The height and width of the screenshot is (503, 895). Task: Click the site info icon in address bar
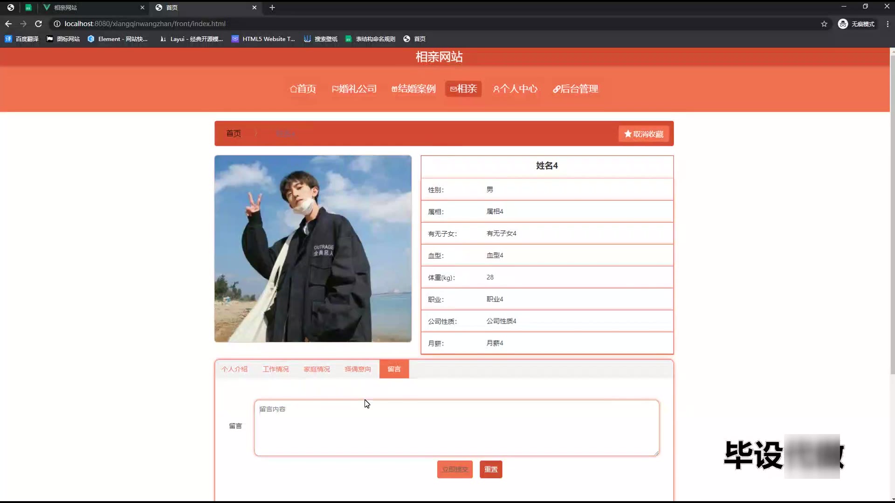[x=57, y=24]
